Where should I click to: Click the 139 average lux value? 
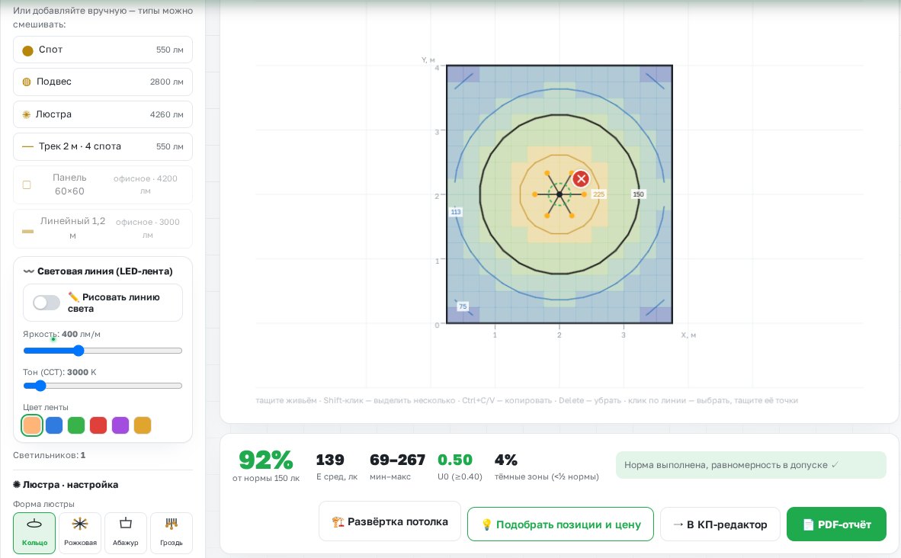click(330, 460)
